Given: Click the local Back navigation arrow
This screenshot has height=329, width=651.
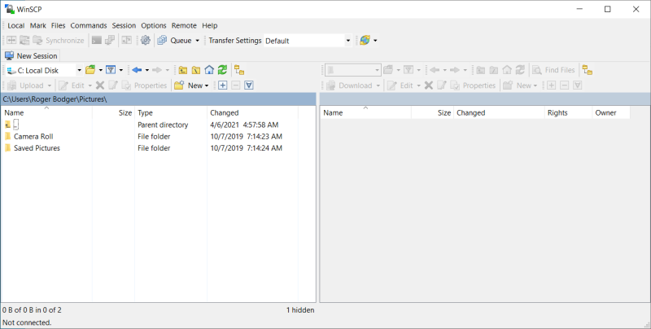Looking at the screenshot, I should tap(137, 70).
